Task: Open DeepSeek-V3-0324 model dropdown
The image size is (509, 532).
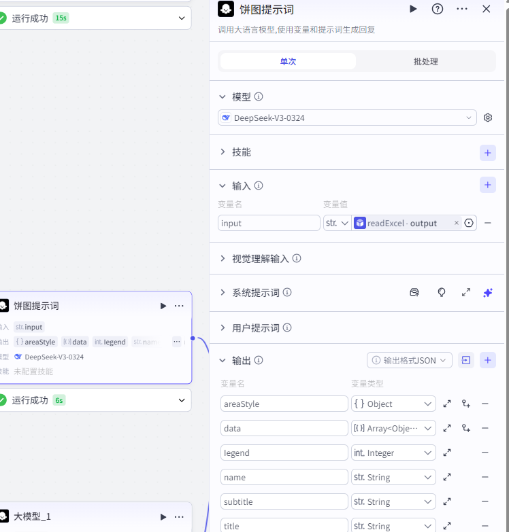Action: 347,118
